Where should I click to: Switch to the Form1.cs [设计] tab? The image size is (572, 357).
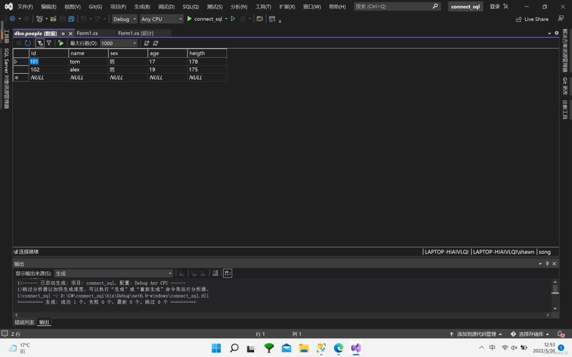coord(136,33)
